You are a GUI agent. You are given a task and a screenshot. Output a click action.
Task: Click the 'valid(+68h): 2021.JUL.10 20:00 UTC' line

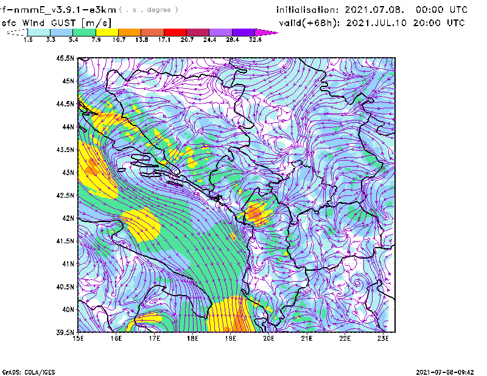point(372,23)
